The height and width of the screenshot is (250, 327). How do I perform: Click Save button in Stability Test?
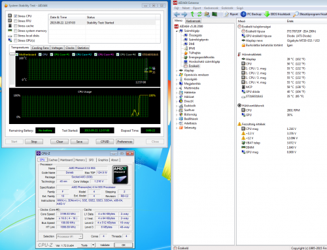coord(79,142)
